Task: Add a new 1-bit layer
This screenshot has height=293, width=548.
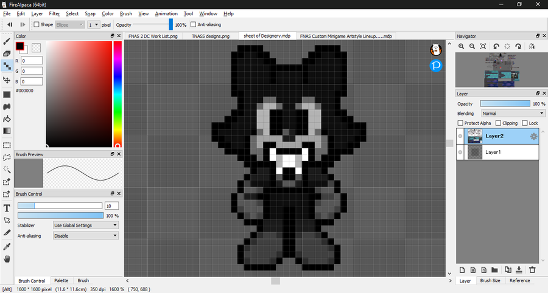Action: pos(483,270)
